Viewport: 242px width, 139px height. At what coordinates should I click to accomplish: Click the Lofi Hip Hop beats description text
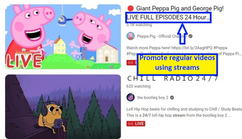point(184,109)
